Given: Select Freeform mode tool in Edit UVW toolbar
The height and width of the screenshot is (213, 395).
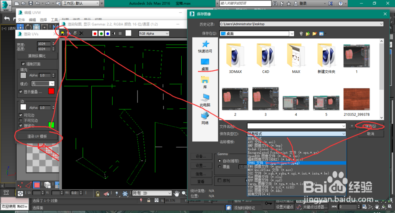Looking at the screenshot, I should point(44,27).
